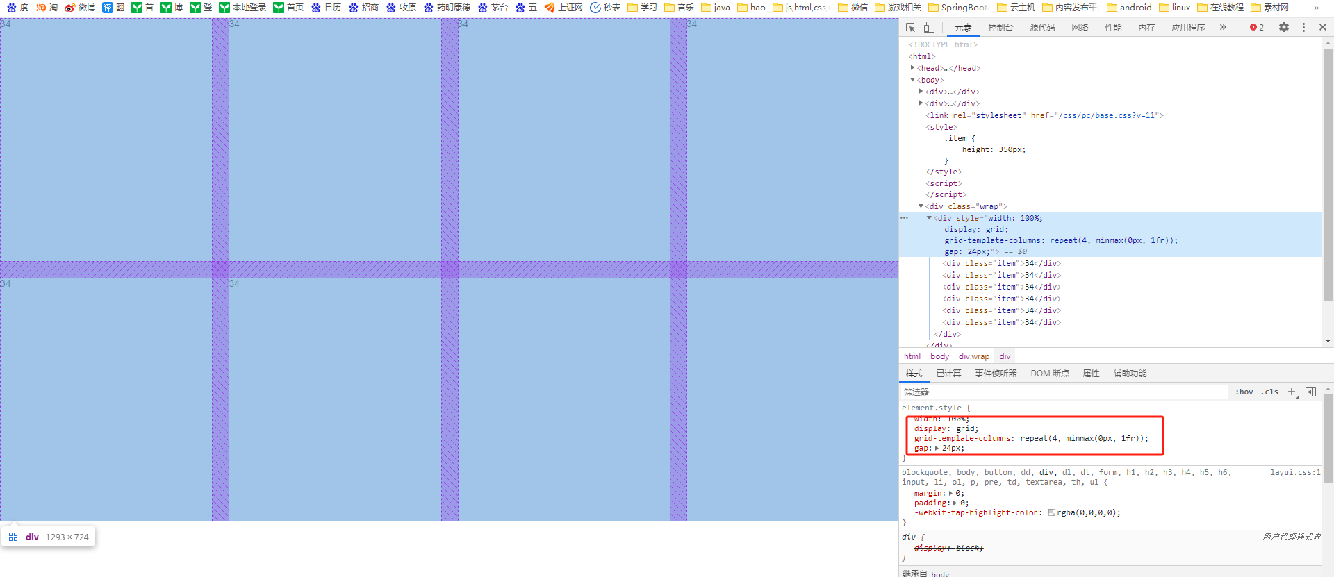The image size is (1334, 577).
Task: Add a new style rule with plus icon
Action: pyautogui.click(x=1292, y=392)
